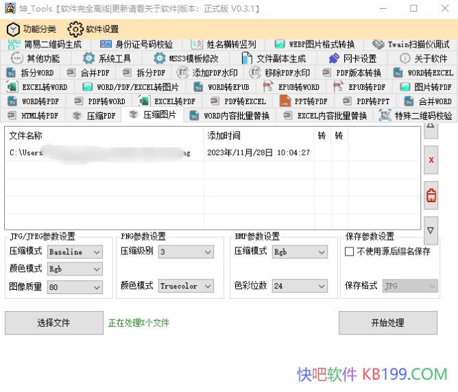Toggle 不使用源后缀名保存 checkbox
This screenshot has height=392, width=458.
[350, 252]
